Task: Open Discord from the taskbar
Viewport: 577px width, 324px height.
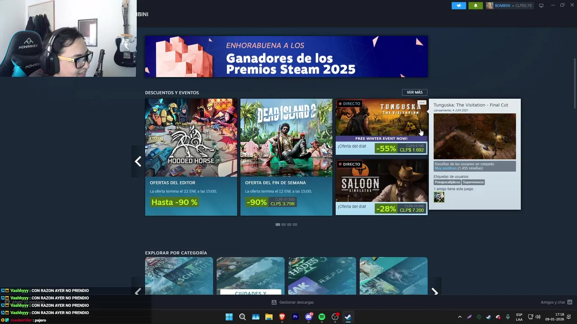Action: point(309,317)
